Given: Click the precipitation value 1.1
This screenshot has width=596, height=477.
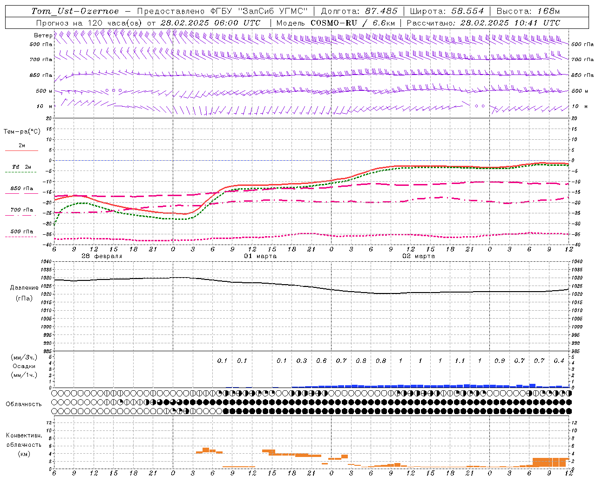Looking at the screenshot, I should click(x=460, y=361).
